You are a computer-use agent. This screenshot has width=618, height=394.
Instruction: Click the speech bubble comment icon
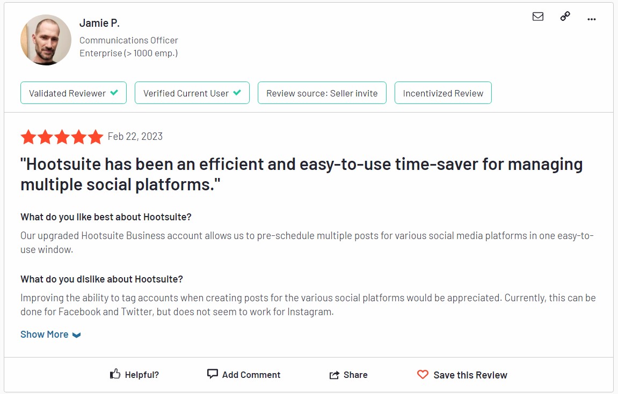coord(213,374)
